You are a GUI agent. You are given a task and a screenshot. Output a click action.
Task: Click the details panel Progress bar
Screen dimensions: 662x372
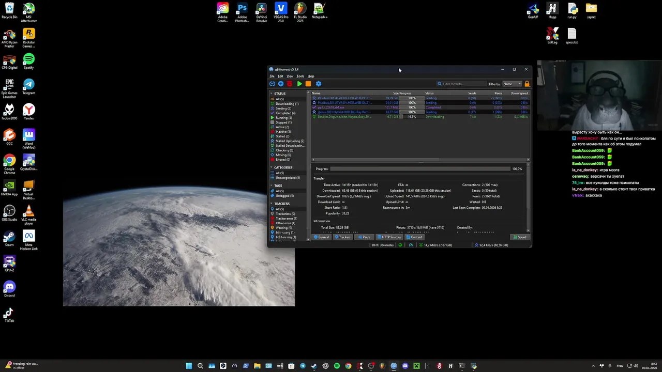tap(420, 169)
